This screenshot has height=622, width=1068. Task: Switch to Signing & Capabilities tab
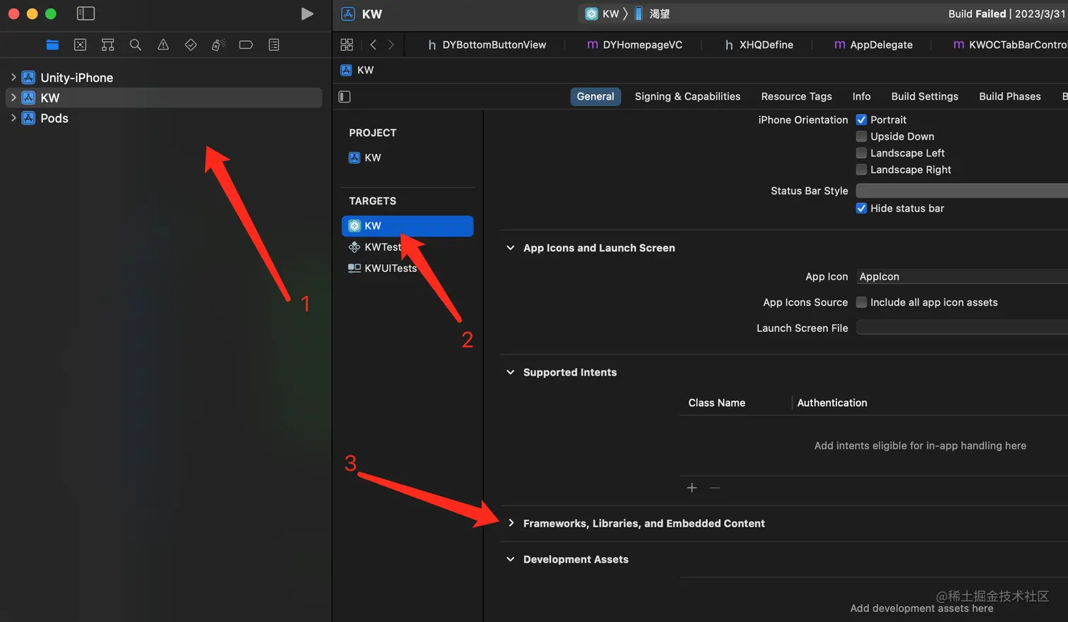point(687,97)
